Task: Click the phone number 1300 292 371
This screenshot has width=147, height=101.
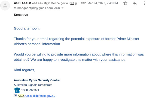Action: 30,90
